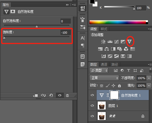Toggle type layer filter
152x123 pixels.
(x=129, y=70)
